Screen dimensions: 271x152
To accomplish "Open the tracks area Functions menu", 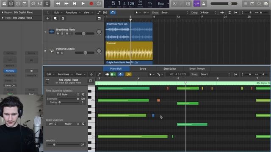I will tap(73, 12).
